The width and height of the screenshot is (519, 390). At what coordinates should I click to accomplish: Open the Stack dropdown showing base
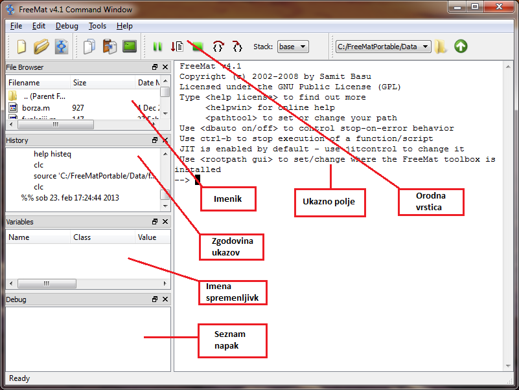pyautogui.click(x=293, y=47)
